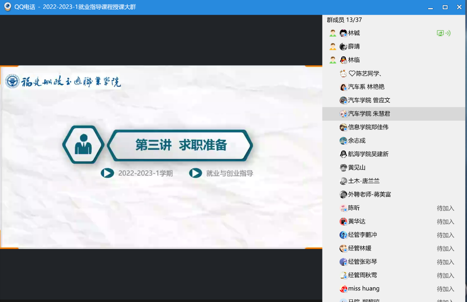
Task: Select the highlighted member 汽车学院 朱慧君
Action: coord(369,114)
